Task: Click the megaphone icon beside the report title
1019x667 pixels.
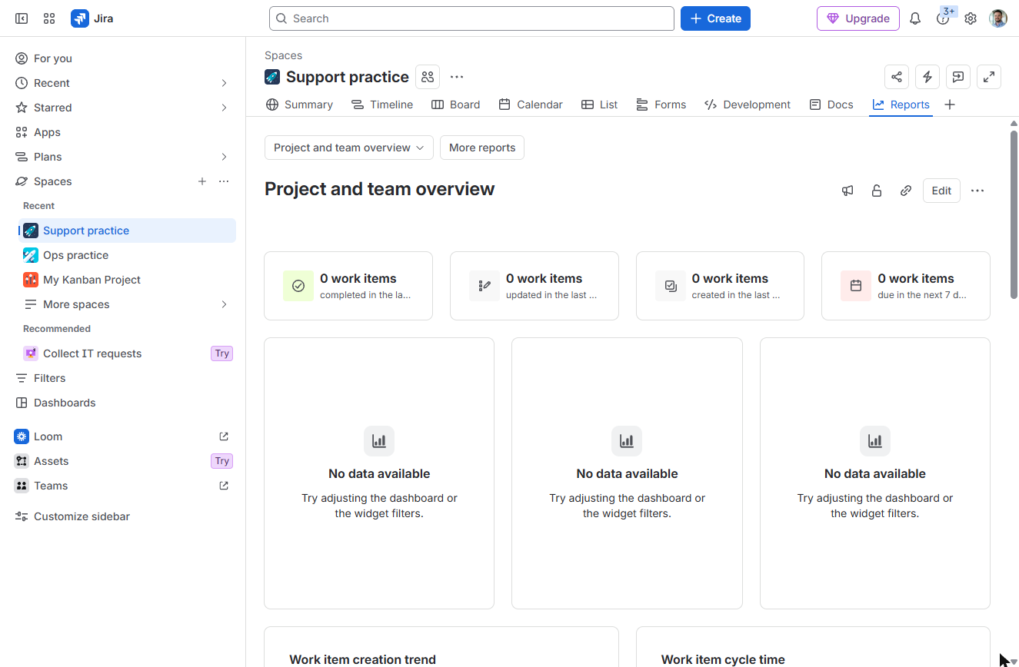Action: pos(848,191)
